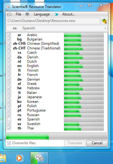Image resolution: width=113 pixels, height=164 pixels.
Task: Toggle the Greek checkbox
Action: (9, 84)
